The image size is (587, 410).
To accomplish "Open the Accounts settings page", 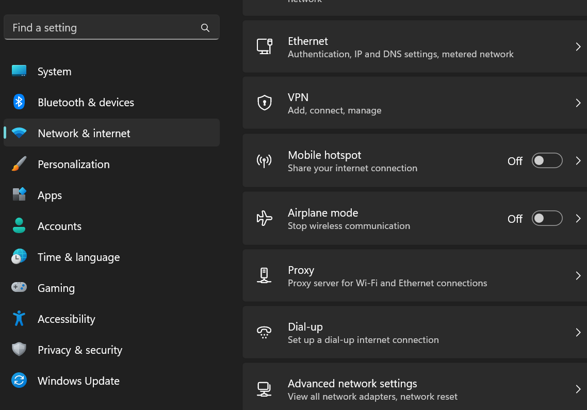I will pos(59,226).
